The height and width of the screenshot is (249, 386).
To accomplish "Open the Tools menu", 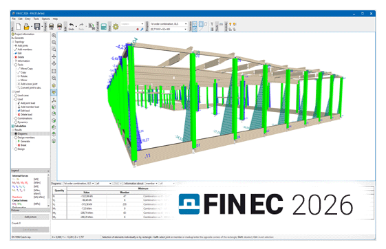I will [36, 19].
